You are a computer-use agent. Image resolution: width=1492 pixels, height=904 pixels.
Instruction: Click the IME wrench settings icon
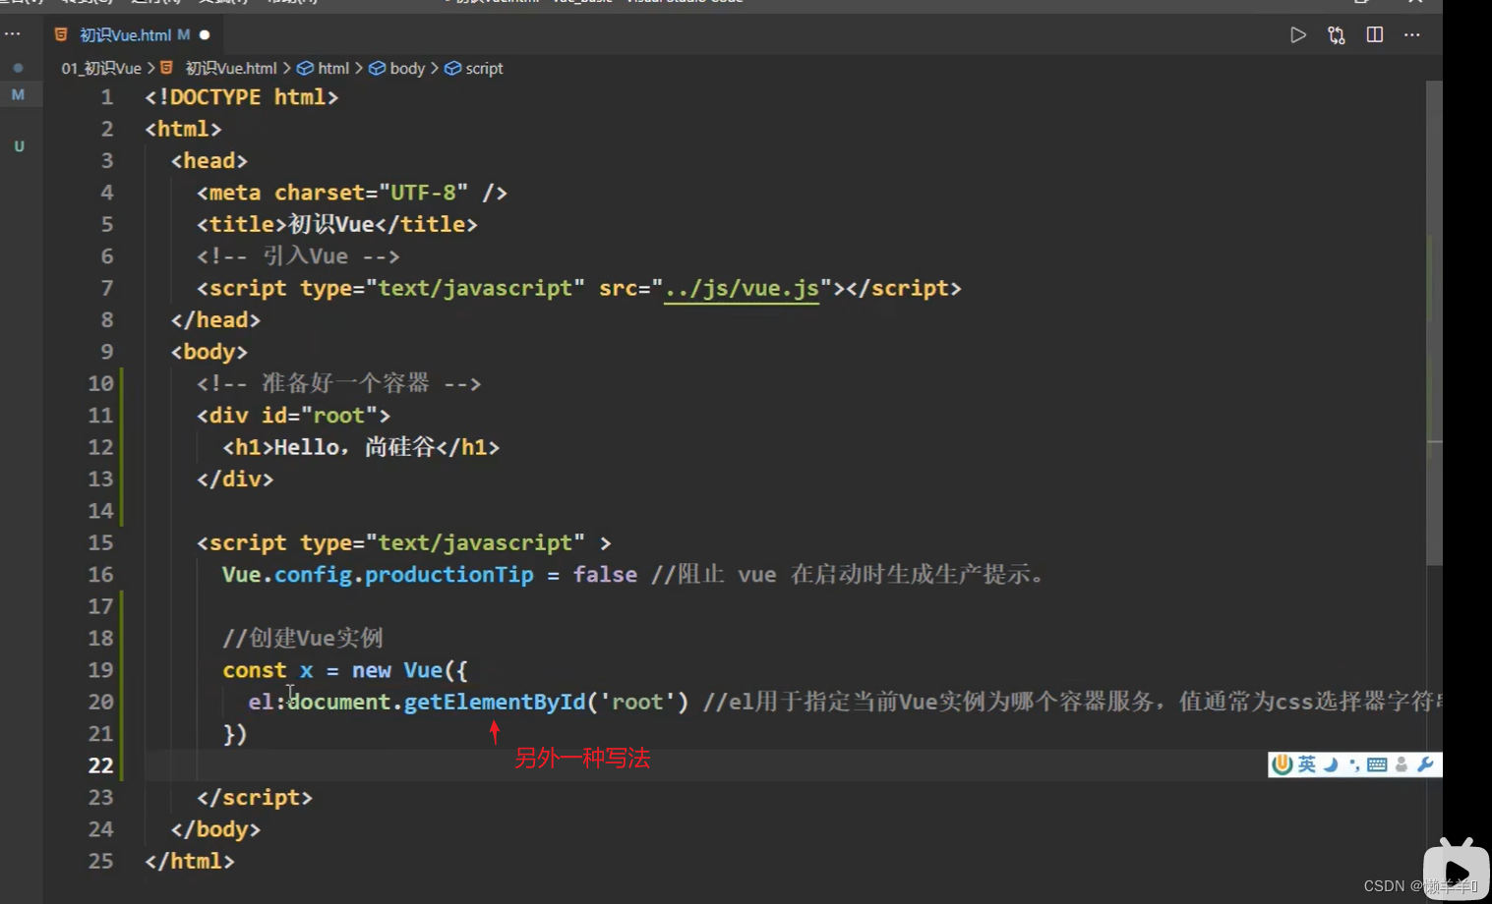click(x=1426, y=764)
